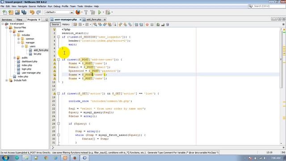Click the Find Previous Occurrence icon
The image size is (286, 161).
[100, 25]
